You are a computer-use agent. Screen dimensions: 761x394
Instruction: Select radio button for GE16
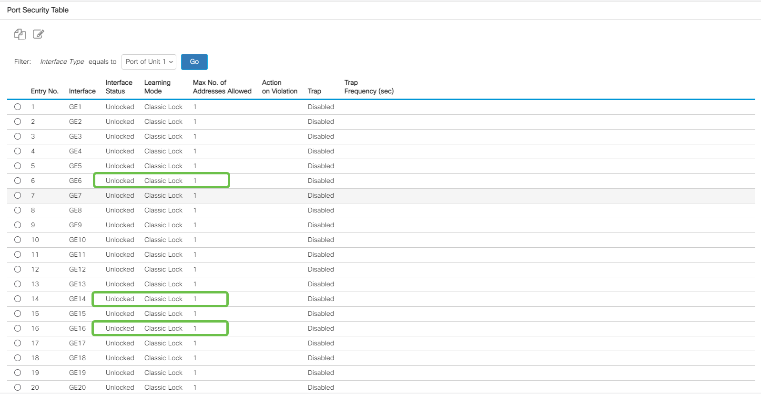pyautogui.click(x=18, y=328)
